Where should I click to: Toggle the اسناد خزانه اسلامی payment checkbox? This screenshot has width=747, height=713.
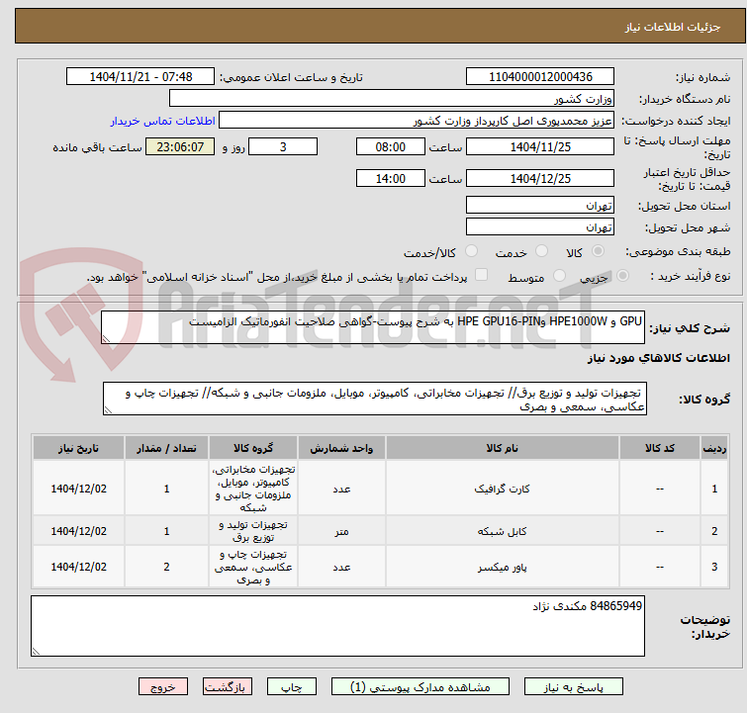tap(482, 274)
